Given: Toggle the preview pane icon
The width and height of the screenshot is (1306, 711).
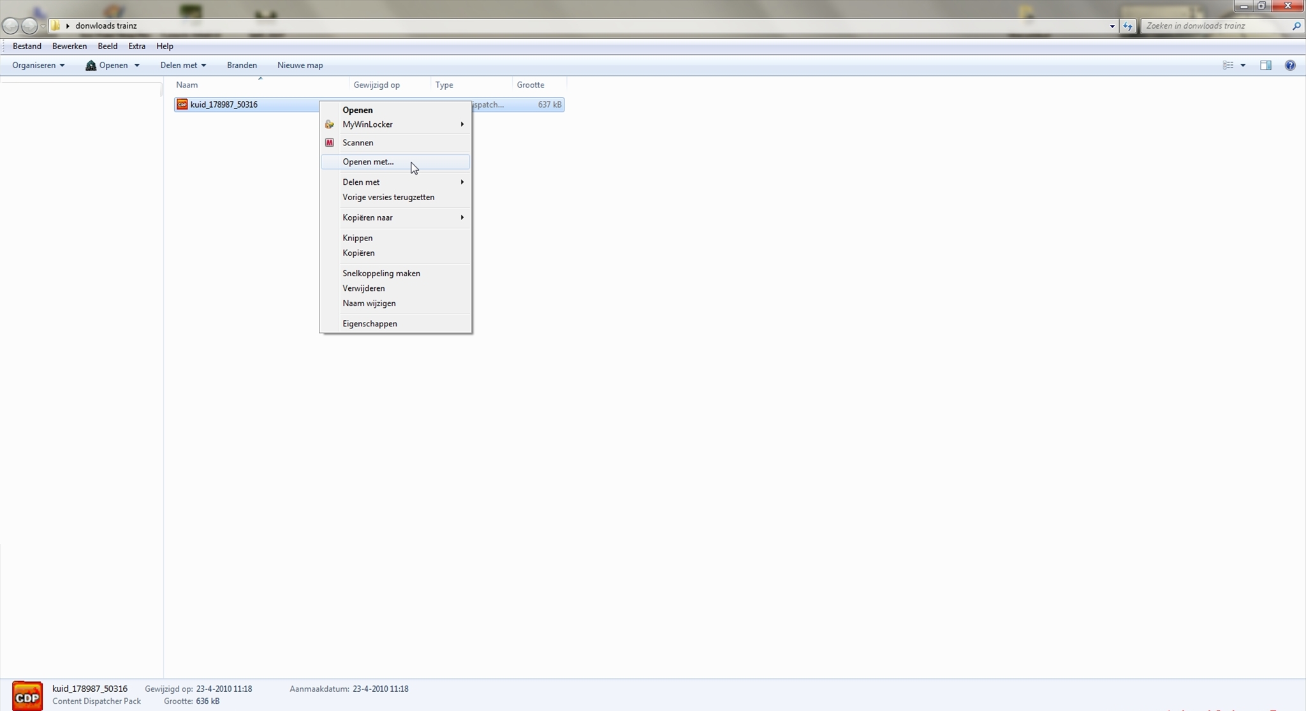Looking at the screenshot, I should [x=1265, y=65].
